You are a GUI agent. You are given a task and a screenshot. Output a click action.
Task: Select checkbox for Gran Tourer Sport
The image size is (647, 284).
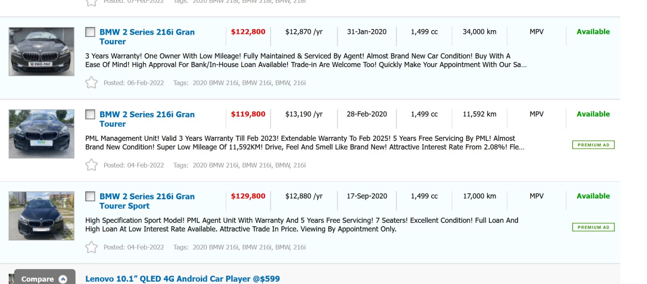pos(90,196)
